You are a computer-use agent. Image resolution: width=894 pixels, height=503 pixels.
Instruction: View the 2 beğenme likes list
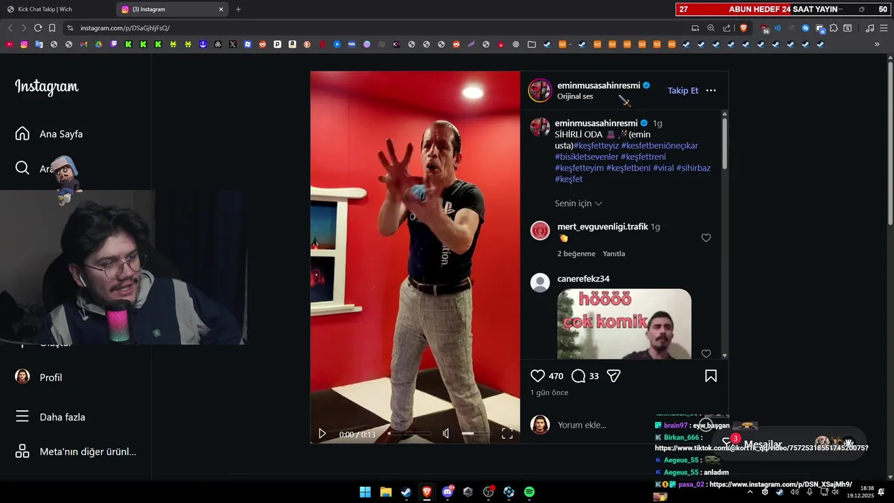[576, 254]
